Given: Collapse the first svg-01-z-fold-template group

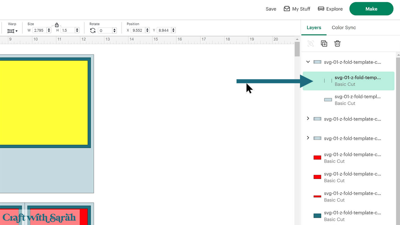Looking at the screenshot, I should [x=308, y=62].
